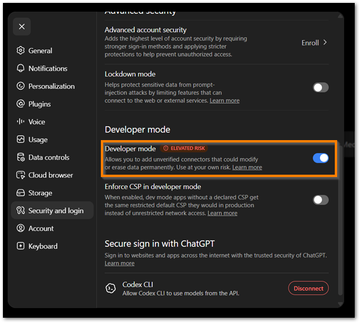
Task: Click the ELEVATED RISK badge text
Action: click(x=188, y=148)
